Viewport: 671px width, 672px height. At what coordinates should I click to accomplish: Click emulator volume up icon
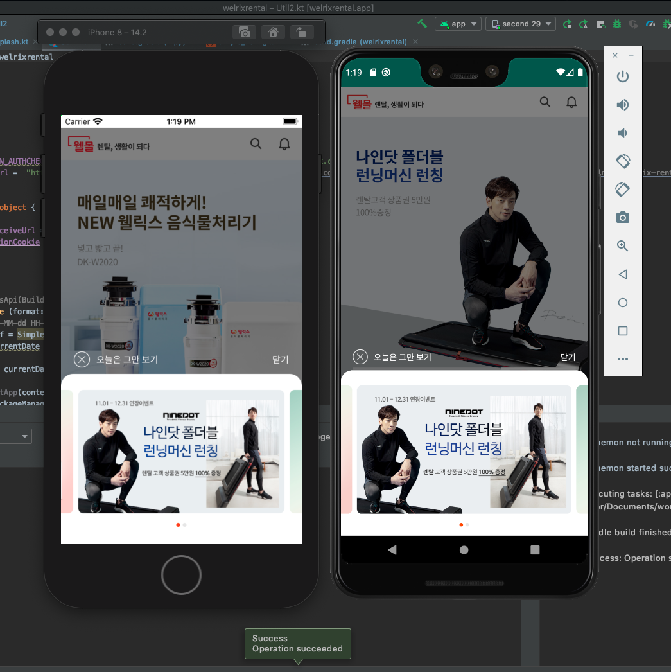pos(622,105)
